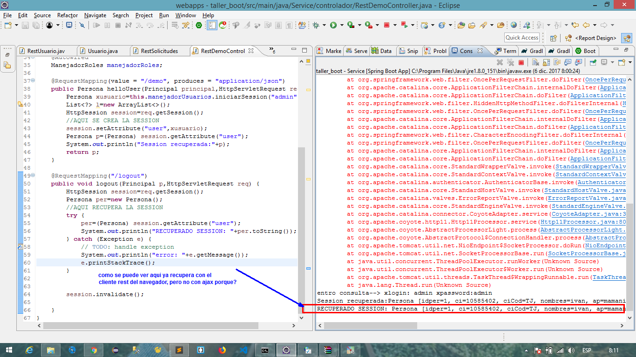Click the Resume debug icon
This screenshot has width=636, height=357.
(96, 25)
